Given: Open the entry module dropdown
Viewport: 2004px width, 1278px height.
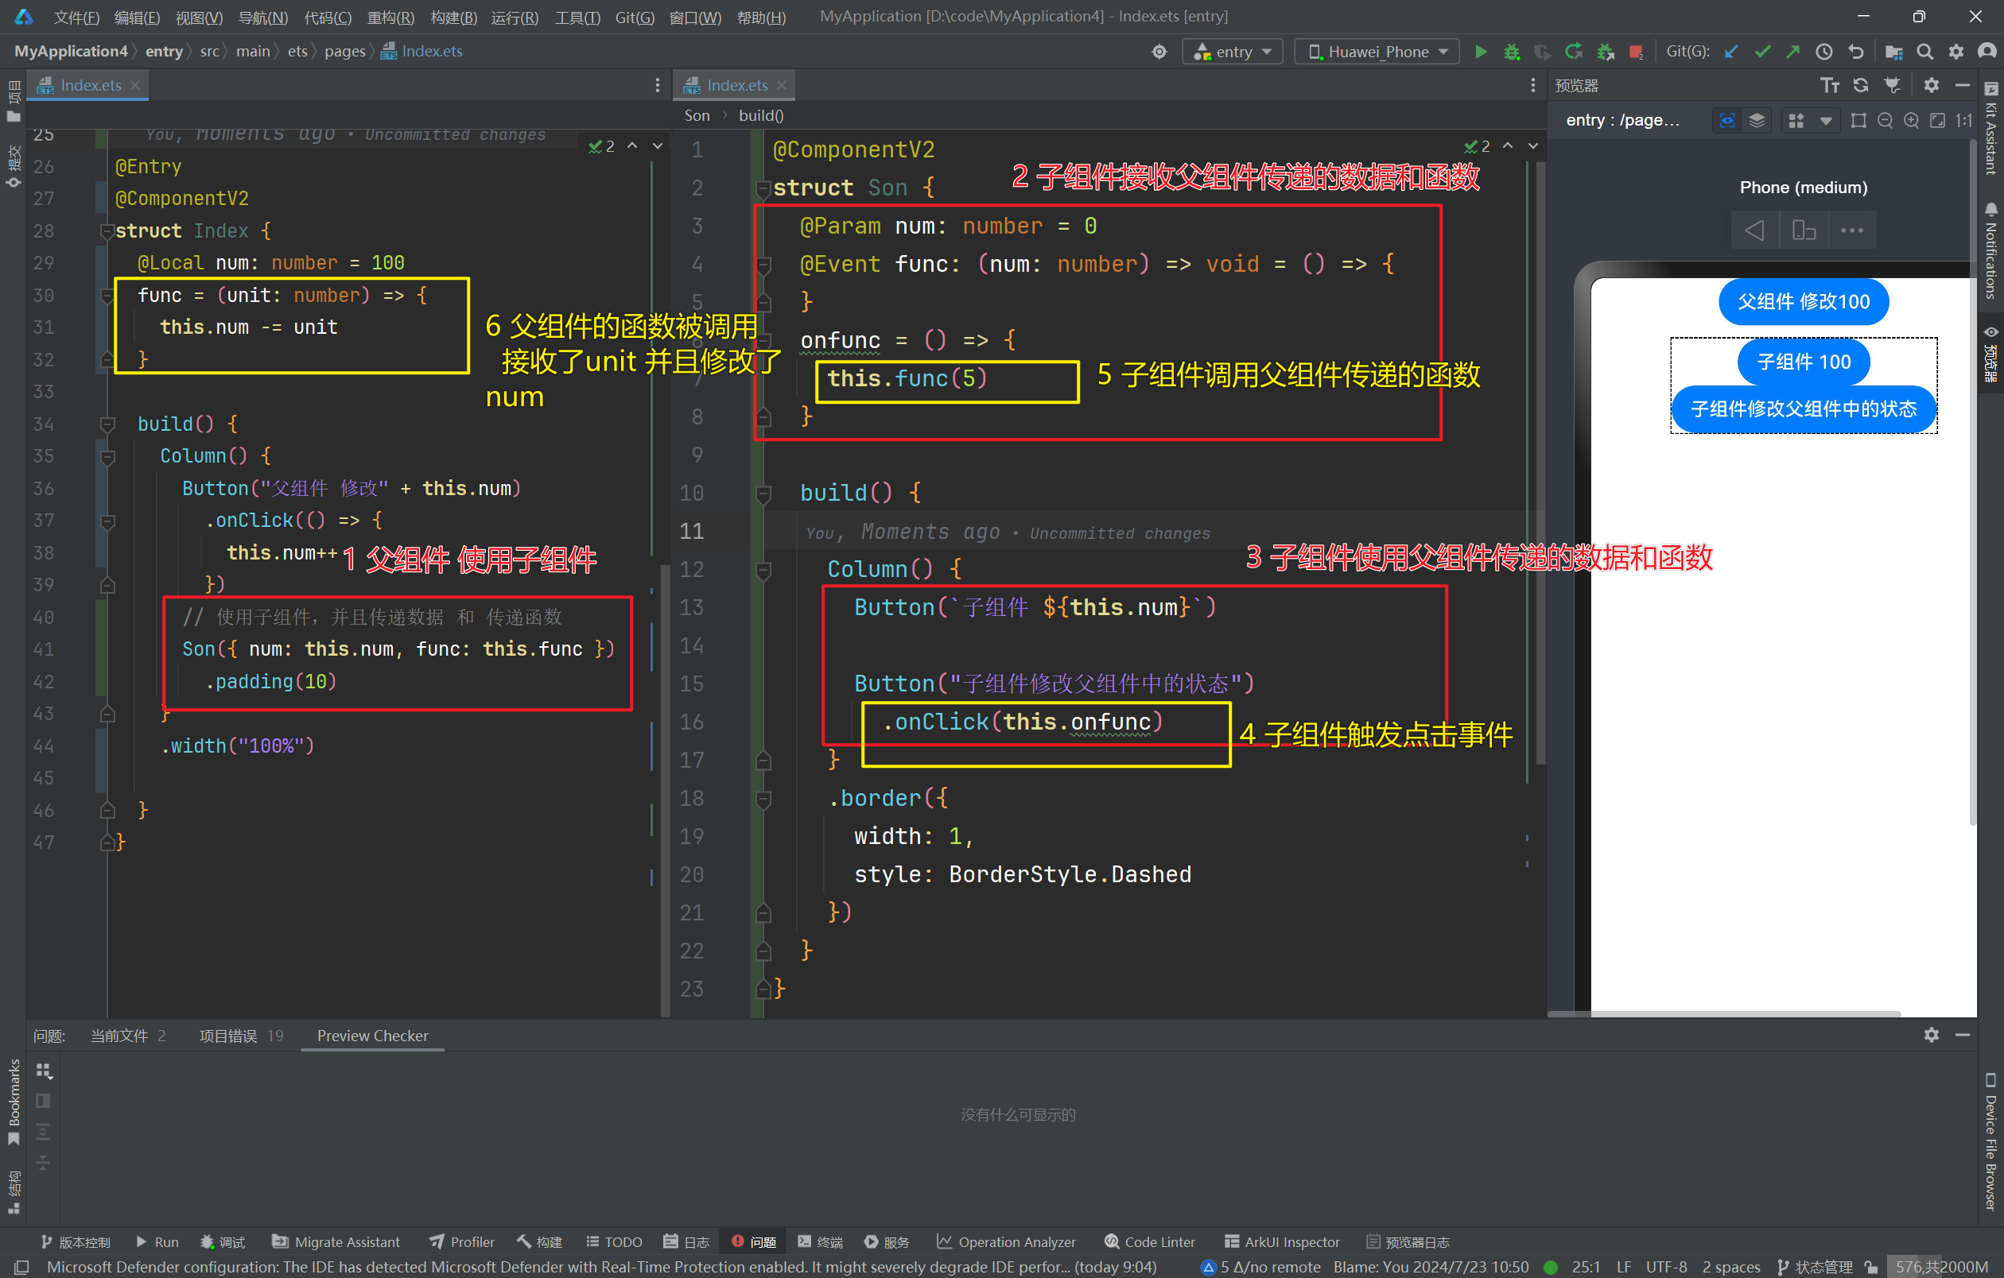Looking at the screenshot, I should pyautogui.click(x=1233, y=52).
